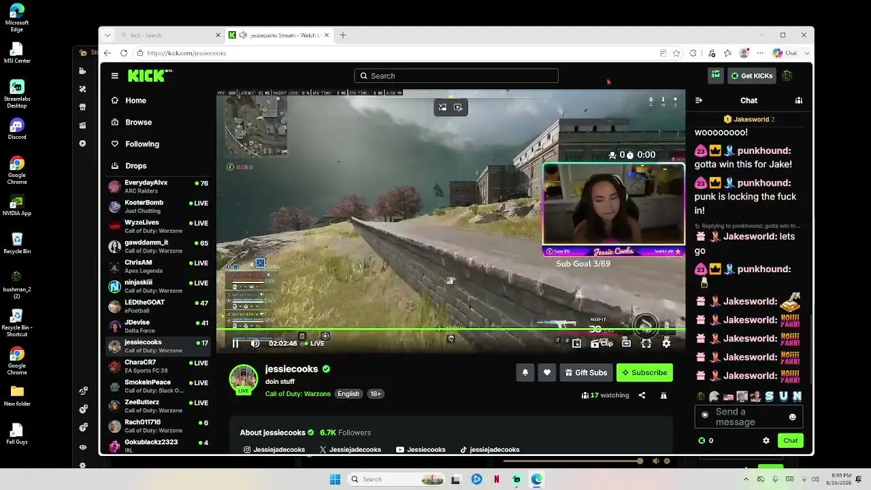The height and width of the screenshot is (490, 871).
Task: Open SmokeInPeace channel in sidebar
Action: (x=159, y=386)
